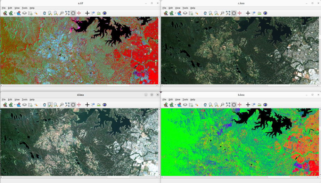
Task: Open Add Vector dropdown arrow in b.kea
Action: tap(175, 105)
